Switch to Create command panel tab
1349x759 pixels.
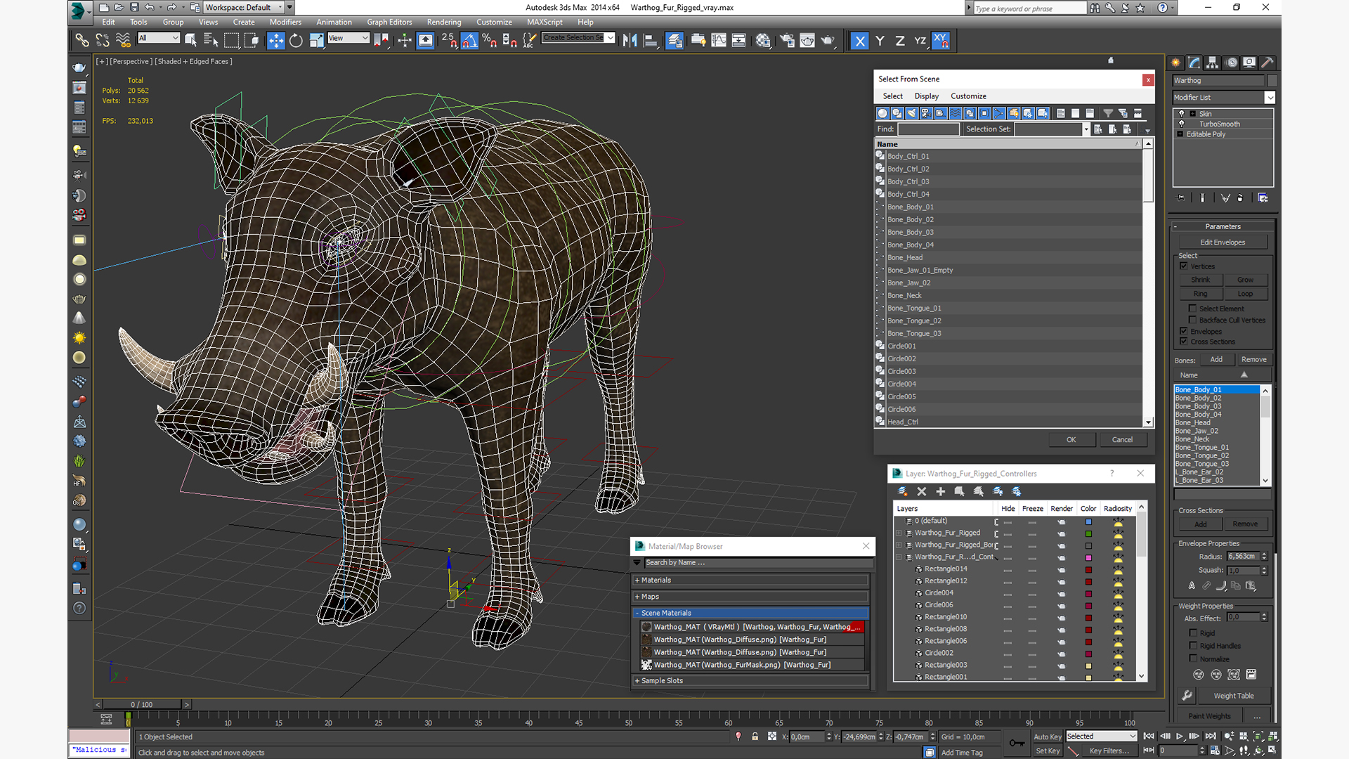[x=1176, y=63]
